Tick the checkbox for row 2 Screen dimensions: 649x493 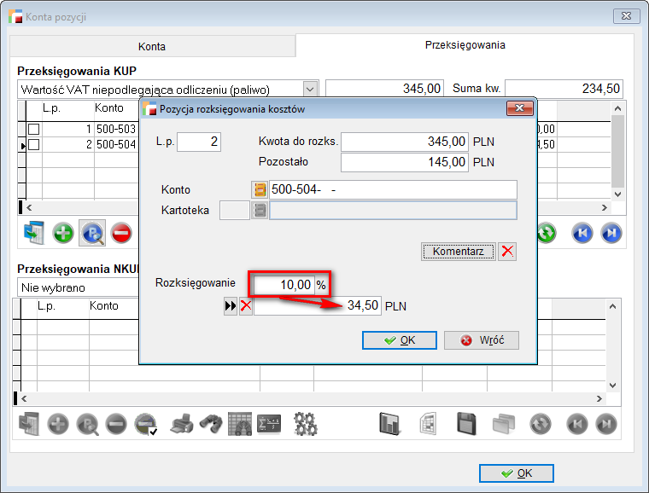[34, 145]
